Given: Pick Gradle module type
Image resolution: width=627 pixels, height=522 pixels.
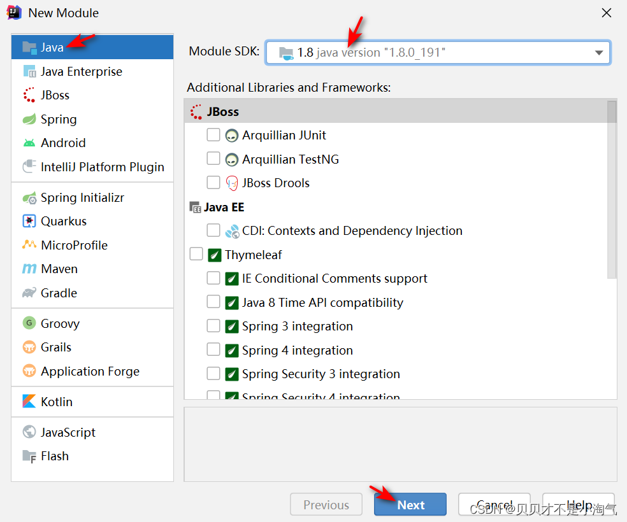Looking at the screenshot, I should coord(92,293).
